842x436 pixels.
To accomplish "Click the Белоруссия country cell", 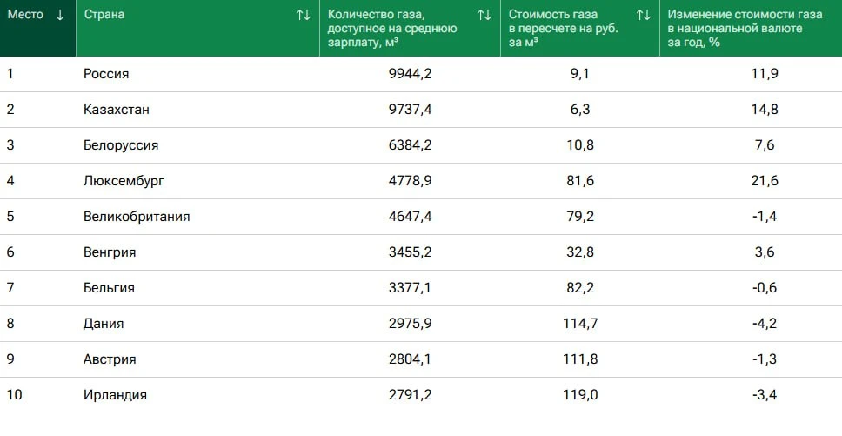I will [121, 145].
